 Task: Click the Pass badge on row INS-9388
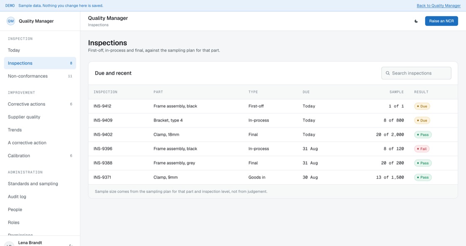[x=423, y=163]
